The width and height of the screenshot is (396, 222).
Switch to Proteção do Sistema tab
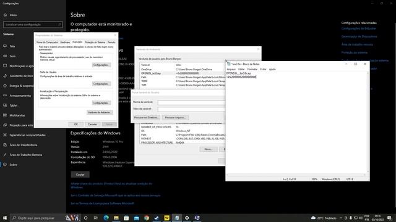[95, 43]
